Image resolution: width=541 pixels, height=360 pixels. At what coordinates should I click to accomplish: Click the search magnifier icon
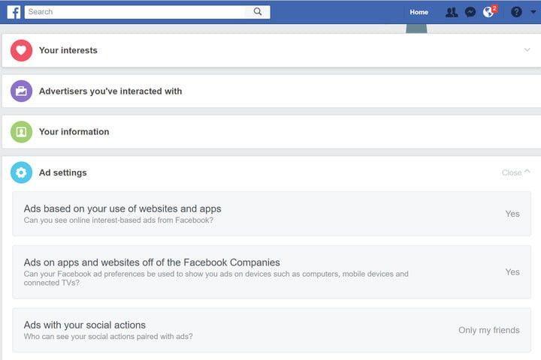(x=258, y=12)
